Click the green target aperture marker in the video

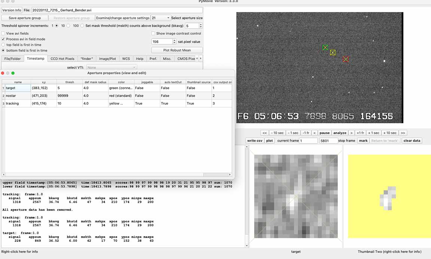pos(325,47)
